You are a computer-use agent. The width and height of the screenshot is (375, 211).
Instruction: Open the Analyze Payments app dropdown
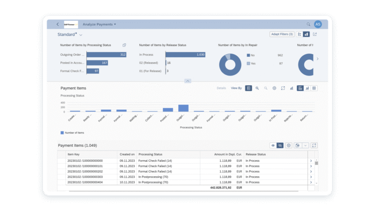tap(99, 25)
